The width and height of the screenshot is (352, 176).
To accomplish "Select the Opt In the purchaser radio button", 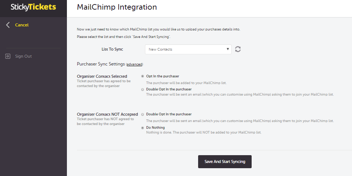I will pos(143,76).
